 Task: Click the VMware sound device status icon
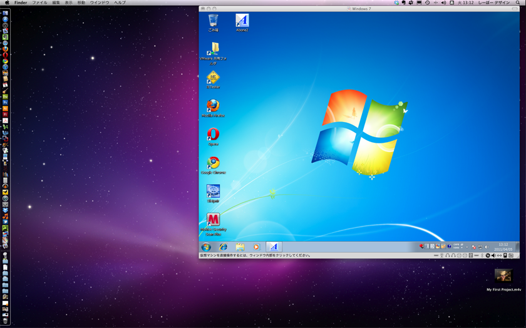(493, 255)
